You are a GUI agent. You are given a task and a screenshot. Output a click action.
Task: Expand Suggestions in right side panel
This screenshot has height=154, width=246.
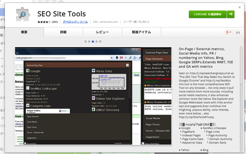pyautogui.click(x=157, y=137)
